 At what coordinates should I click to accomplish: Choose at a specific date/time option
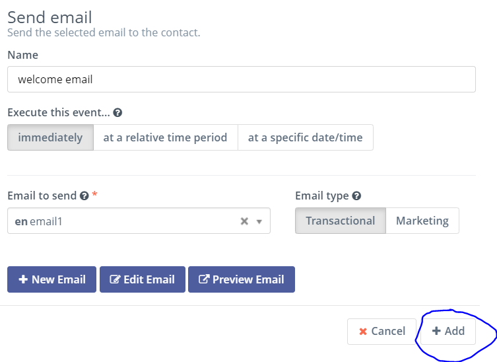pyautogui.click(x=305, y=137)
